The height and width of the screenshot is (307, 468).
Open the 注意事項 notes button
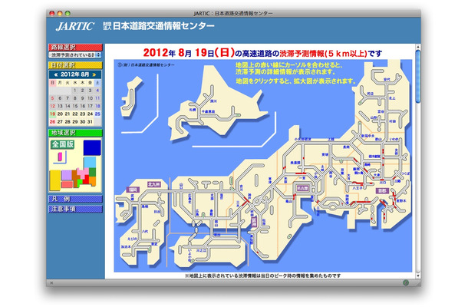75,209
